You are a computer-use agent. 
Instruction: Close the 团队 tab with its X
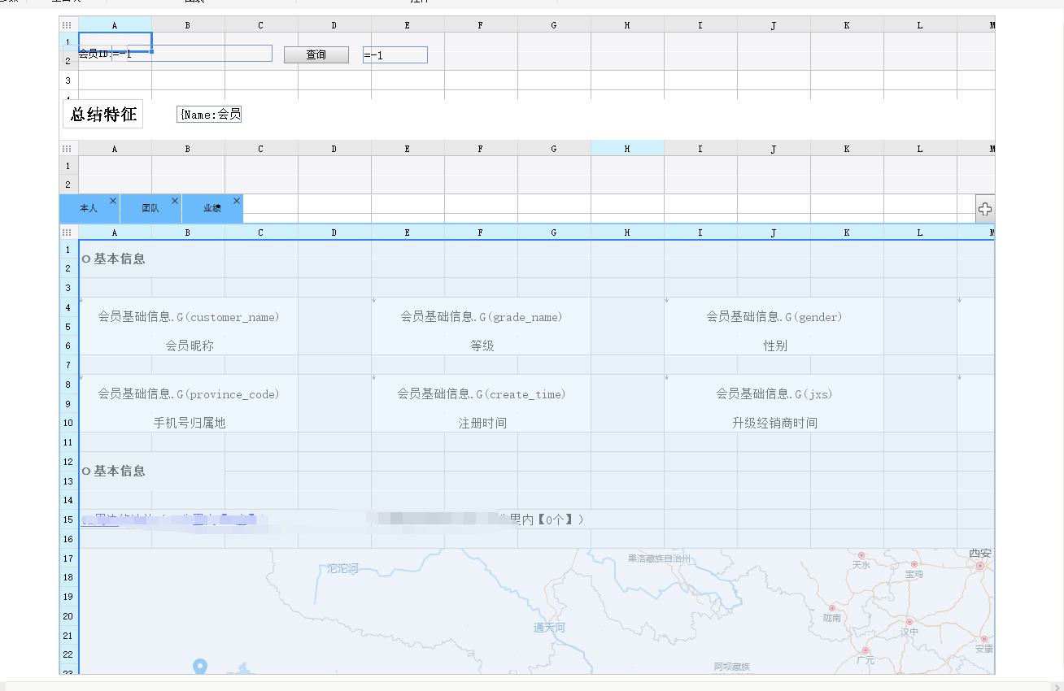coord(175,201)
